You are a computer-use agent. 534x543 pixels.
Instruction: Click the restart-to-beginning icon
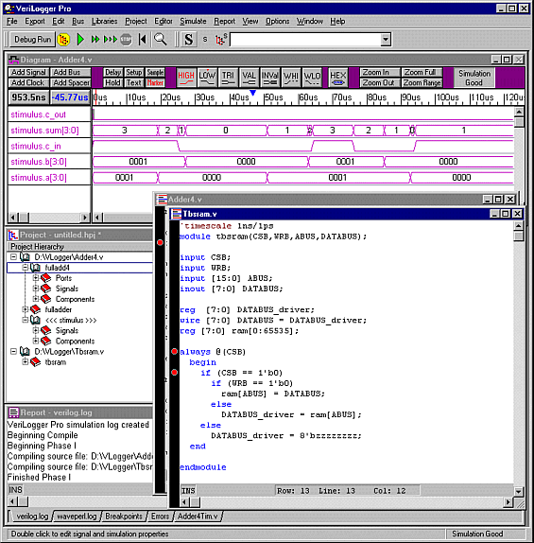pos(142,40)
